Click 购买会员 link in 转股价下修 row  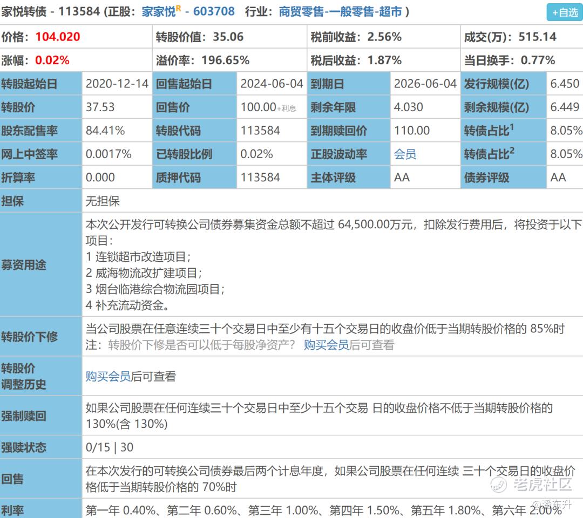tap(326, 345)
